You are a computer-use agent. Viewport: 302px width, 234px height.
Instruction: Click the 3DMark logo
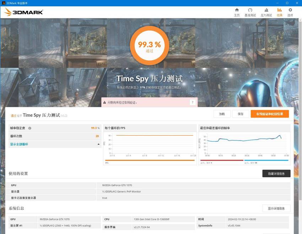pos(23,12)
